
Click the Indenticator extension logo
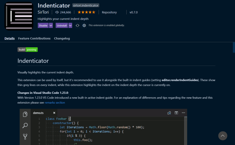[x=19, y=16]
